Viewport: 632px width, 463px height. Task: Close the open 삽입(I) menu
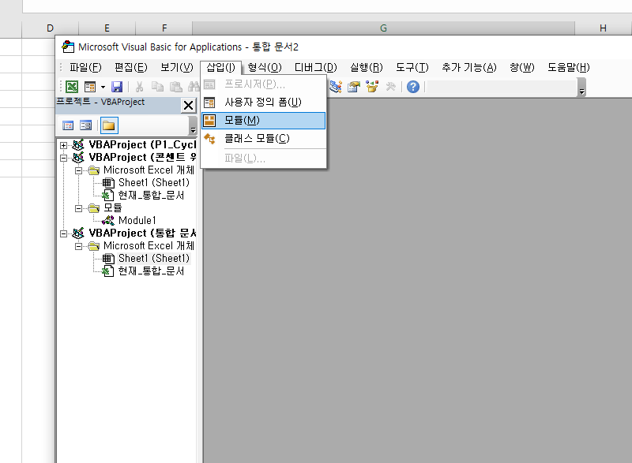[x=220, y=68]
